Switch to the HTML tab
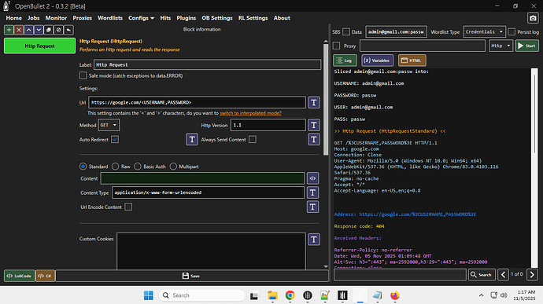 click(x=412, y=60)
